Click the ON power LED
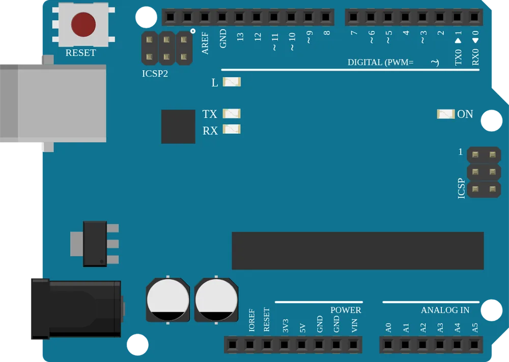Screen dimensions: 509x362 point(446,114)
